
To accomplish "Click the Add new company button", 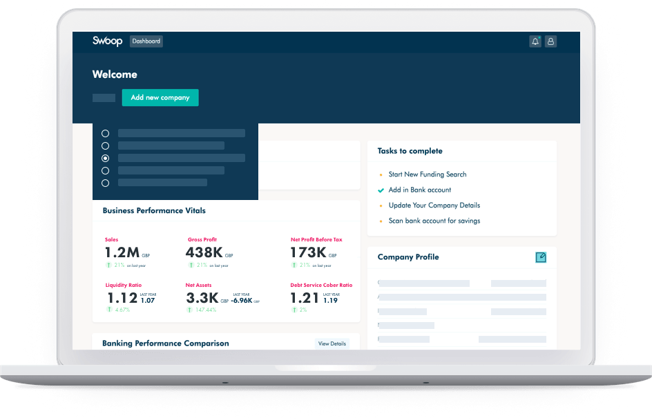I will (x=160, y=97).
